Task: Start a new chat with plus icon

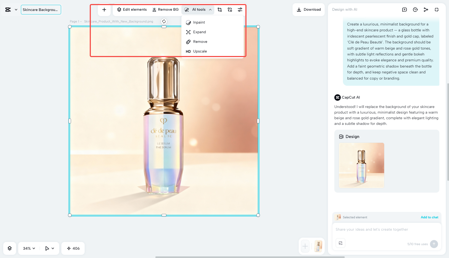Action: tap(405, 10)
